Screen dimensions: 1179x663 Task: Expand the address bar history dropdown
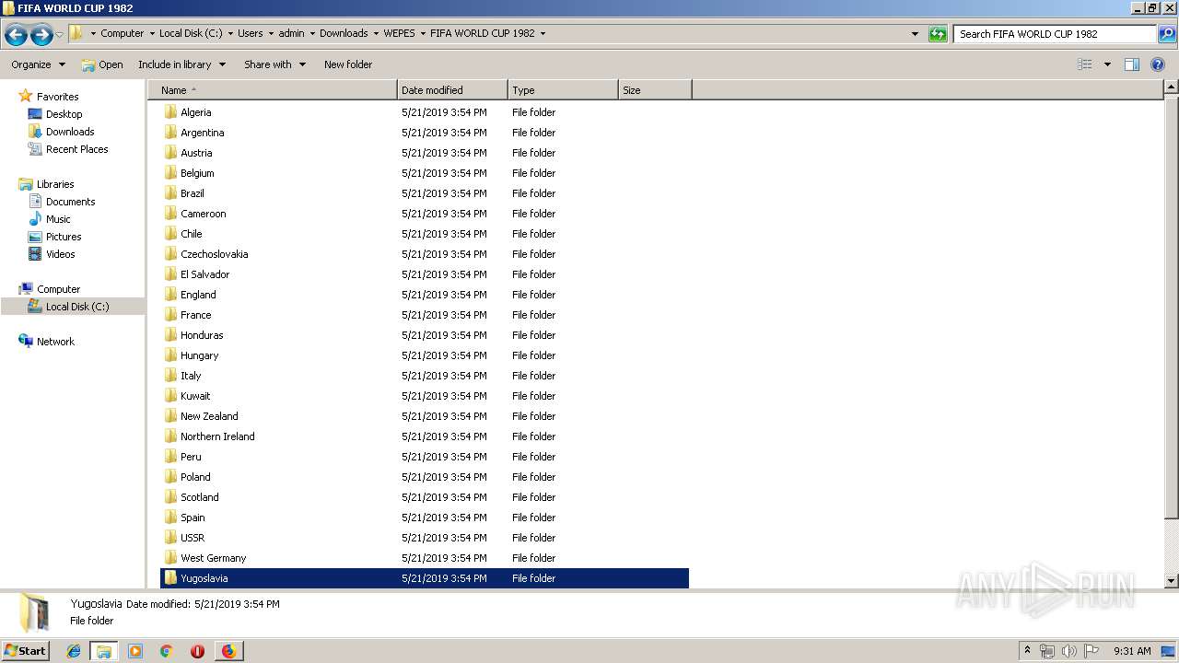(915, 34)
